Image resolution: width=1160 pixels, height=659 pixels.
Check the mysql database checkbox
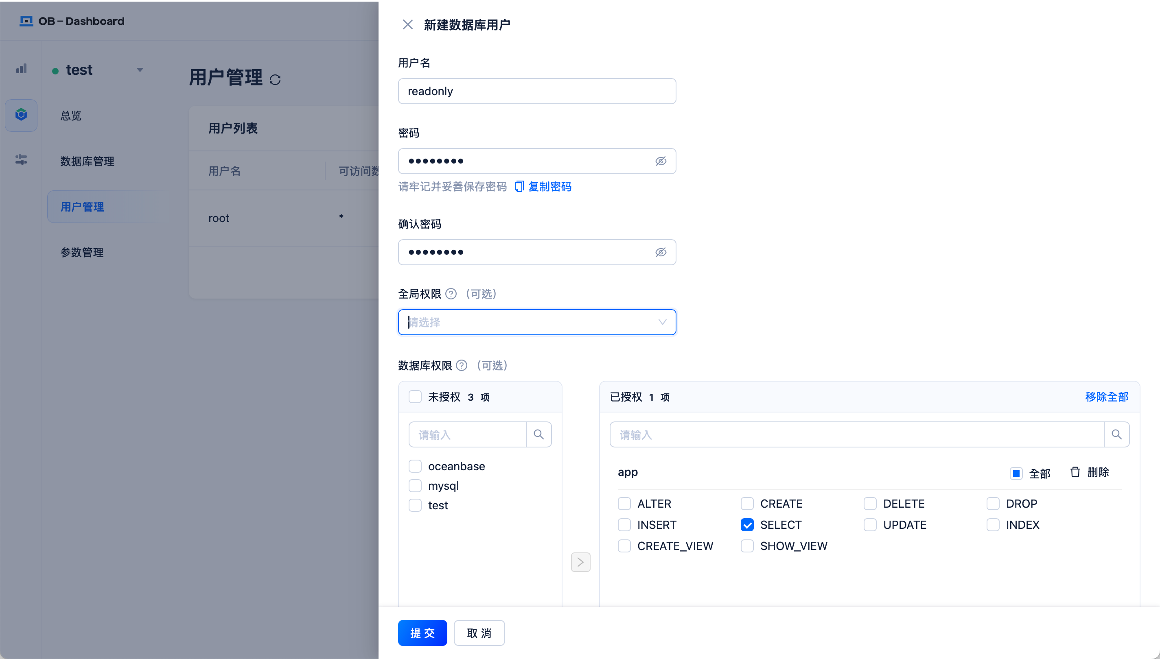pos(415,486)
